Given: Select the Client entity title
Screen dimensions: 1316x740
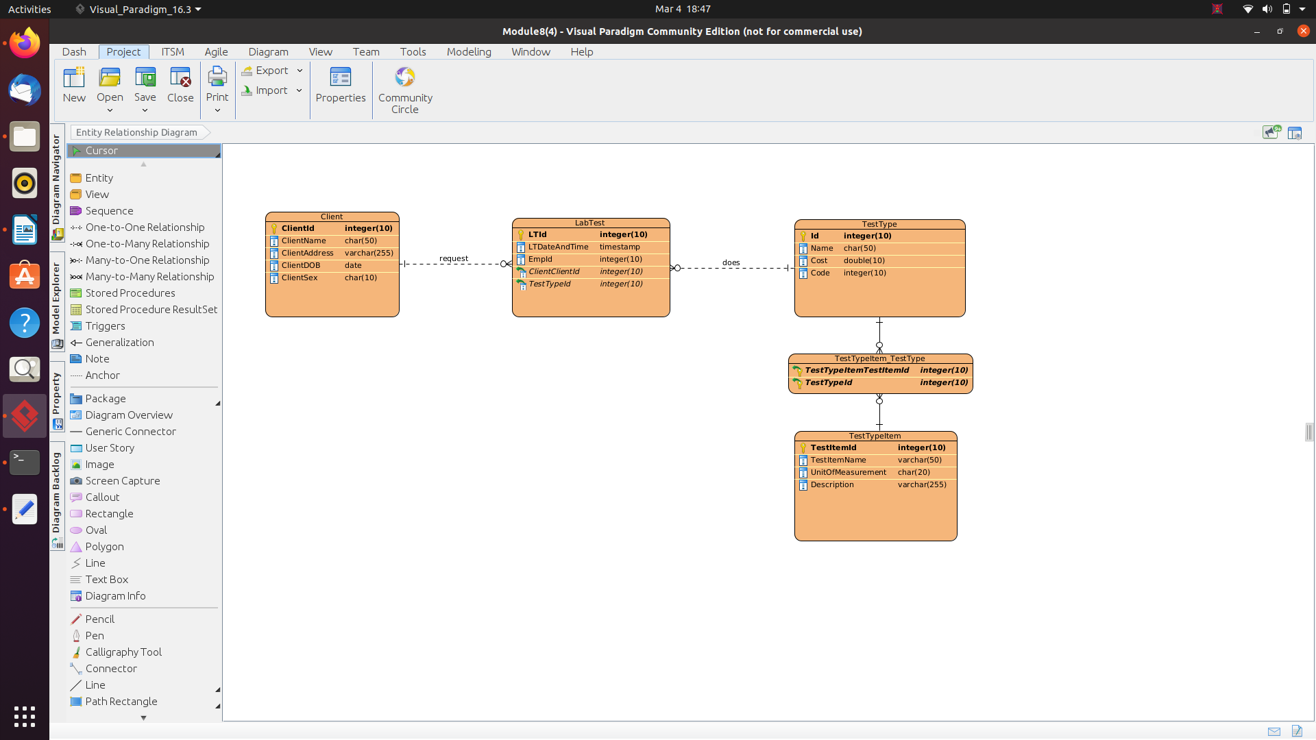Looking at the screenshot, I should [332, 217].
